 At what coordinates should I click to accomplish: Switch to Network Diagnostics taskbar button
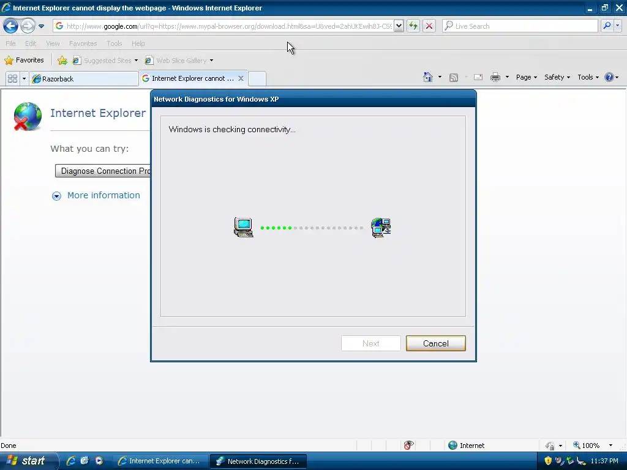pyautogui.click(x=258, y=461)
